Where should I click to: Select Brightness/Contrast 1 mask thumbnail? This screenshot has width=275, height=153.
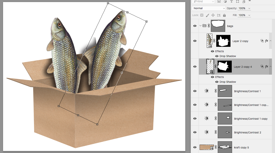point(225,91)
